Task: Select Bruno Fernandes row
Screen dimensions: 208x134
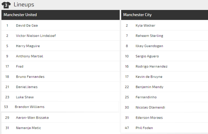Action: click(61, 76)
